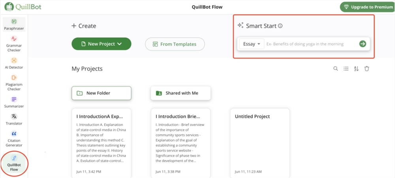Click the search icon in My Projects
Screen dimensions: 395x178
coord(336,69)
